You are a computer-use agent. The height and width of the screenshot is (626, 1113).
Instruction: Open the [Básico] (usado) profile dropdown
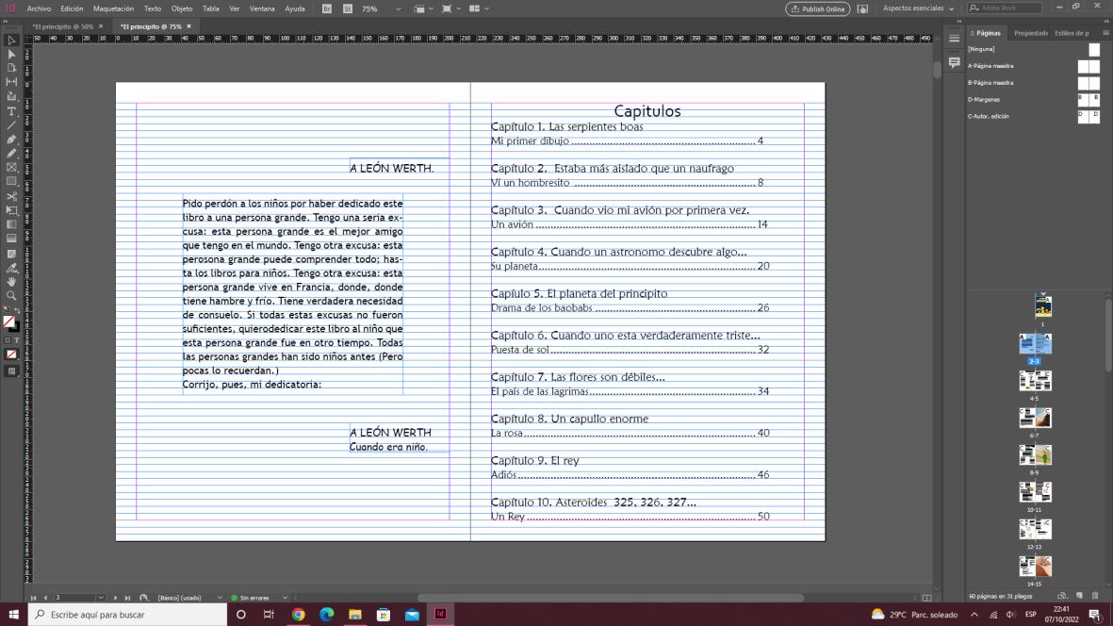(x=220, y=598)
